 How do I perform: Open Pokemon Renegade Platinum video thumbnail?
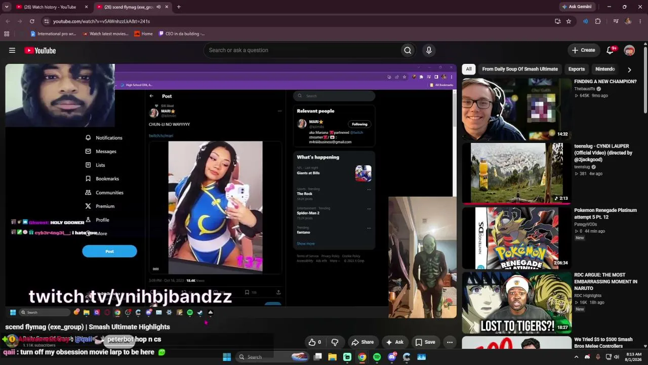click(x=516, y=238)
